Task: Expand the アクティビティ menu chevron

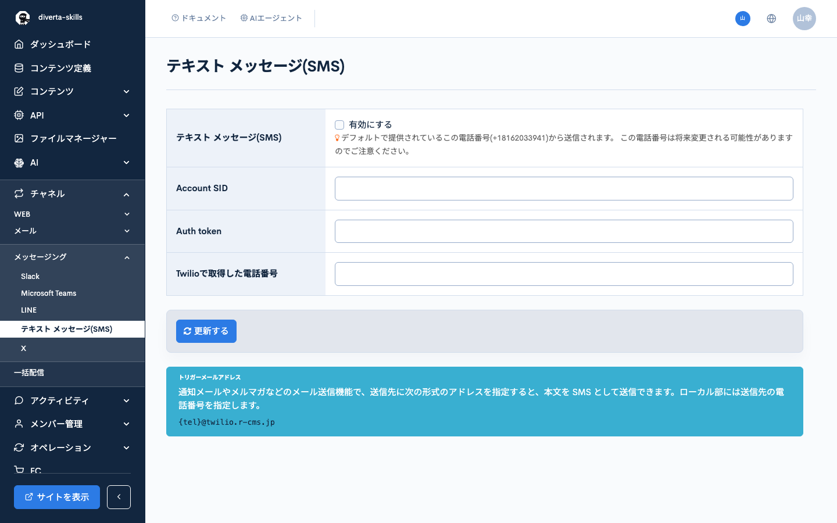Action: click(127, 401)
